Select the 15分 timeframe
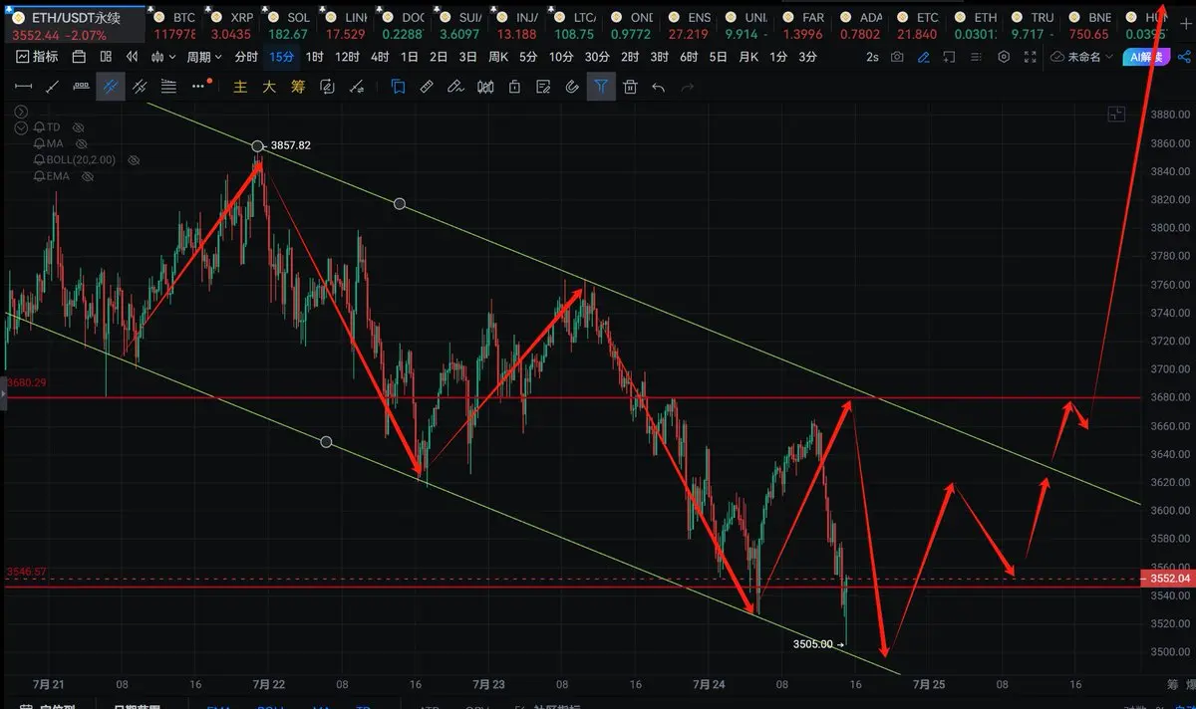Image resolution: width=1196 pixels, height=709 pixels. coord(281,57)
